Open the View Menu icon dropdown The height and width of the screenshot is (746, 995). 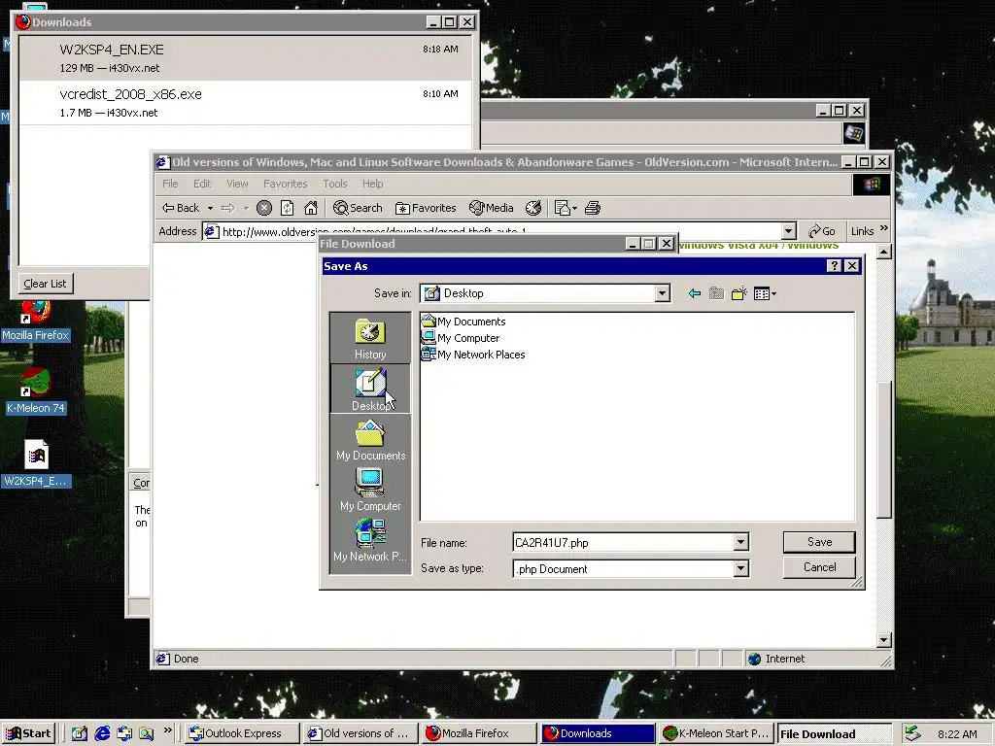point(765,293)
